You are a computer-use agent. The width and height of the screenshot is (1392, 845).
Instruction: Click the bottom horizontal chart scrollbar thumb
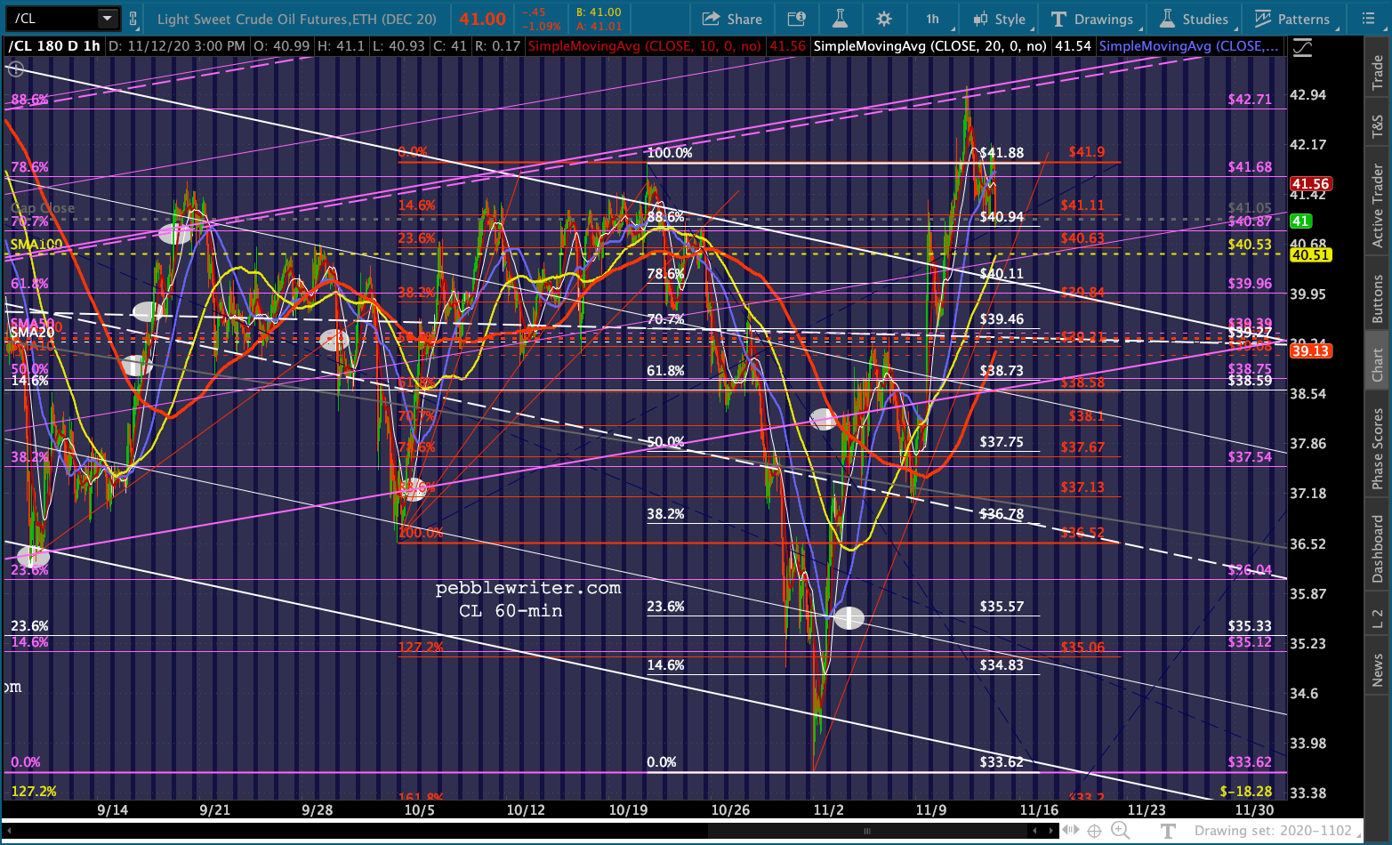click(x=867, y=831)
